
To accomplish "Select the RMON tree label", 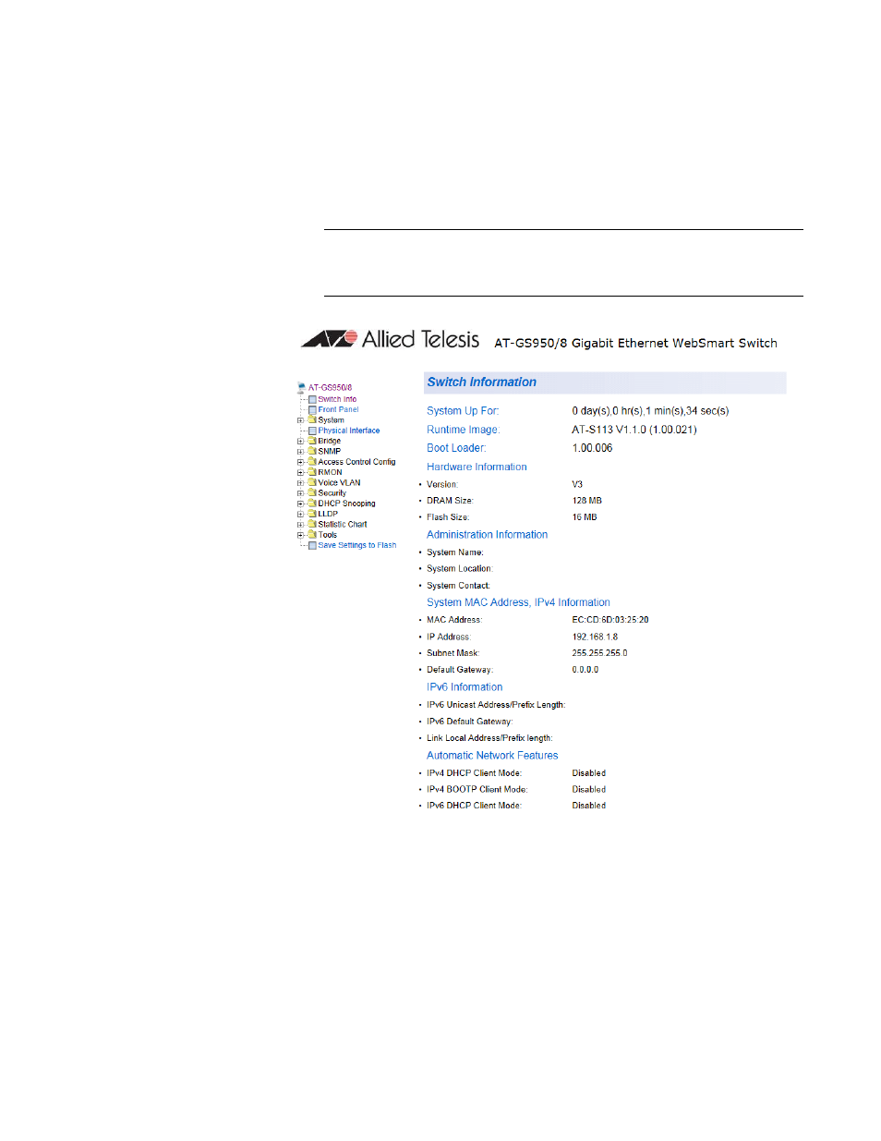I will click(330, 472).
